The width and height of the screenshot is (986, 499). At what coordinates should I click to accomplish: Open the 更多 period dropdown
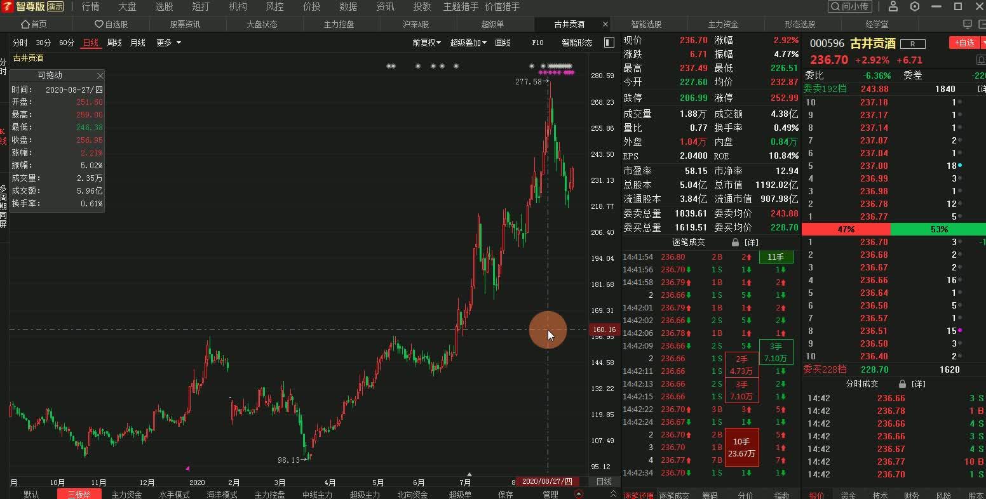click(169, 43)
